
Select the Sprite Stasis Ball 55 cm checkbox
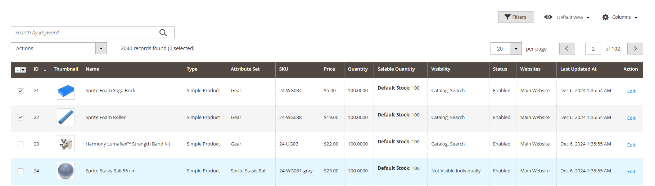pos(21,171)
